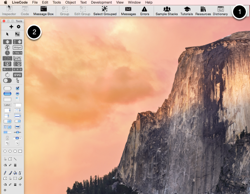Open the Object menu

[x=71, y=2]
